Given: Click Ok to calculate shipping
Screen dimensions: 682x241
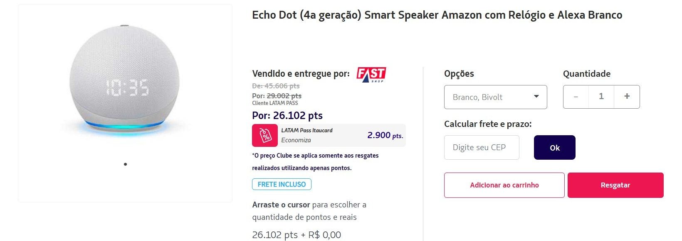Looking at the screenshot, I should (x=555, y=148).
